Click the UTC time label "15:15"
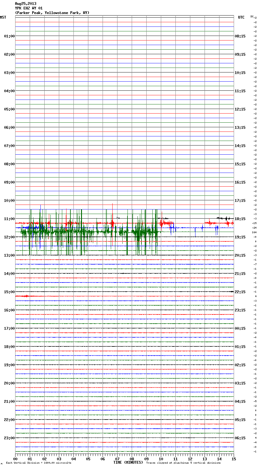 pos(240,164)
